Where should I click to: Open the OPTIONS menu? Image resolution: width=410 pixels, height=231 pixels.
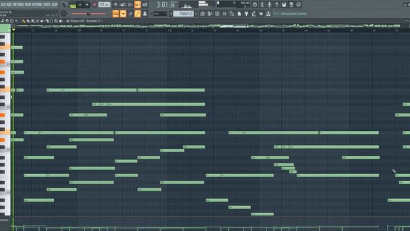[37, 4]
